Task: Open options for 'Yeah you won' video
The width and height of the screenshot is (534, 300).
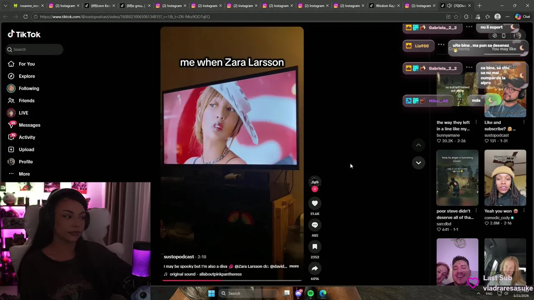Action: point(524,211)
